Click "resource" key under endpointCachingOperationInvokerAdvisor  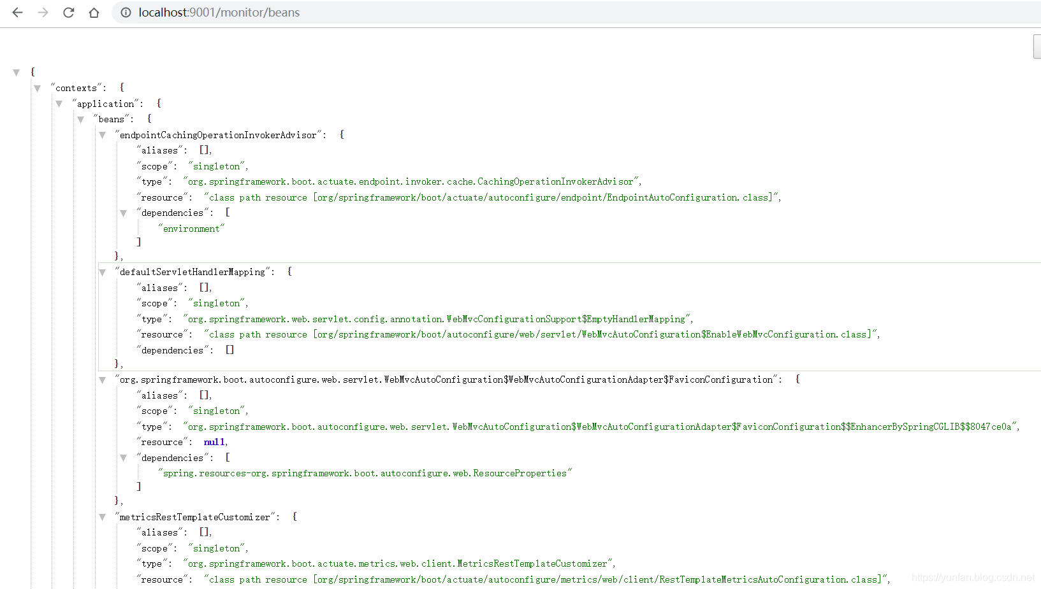[162, 197]
